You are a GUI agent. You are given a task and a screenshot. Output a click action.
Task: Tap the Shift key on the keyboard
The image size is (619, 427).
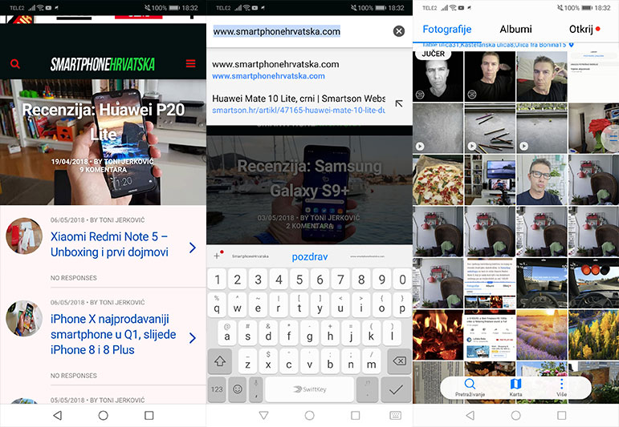click(220, 361)
